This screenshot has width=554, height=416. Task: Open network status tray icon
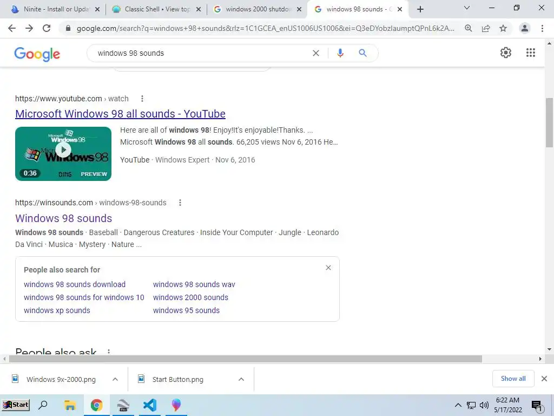471,405
